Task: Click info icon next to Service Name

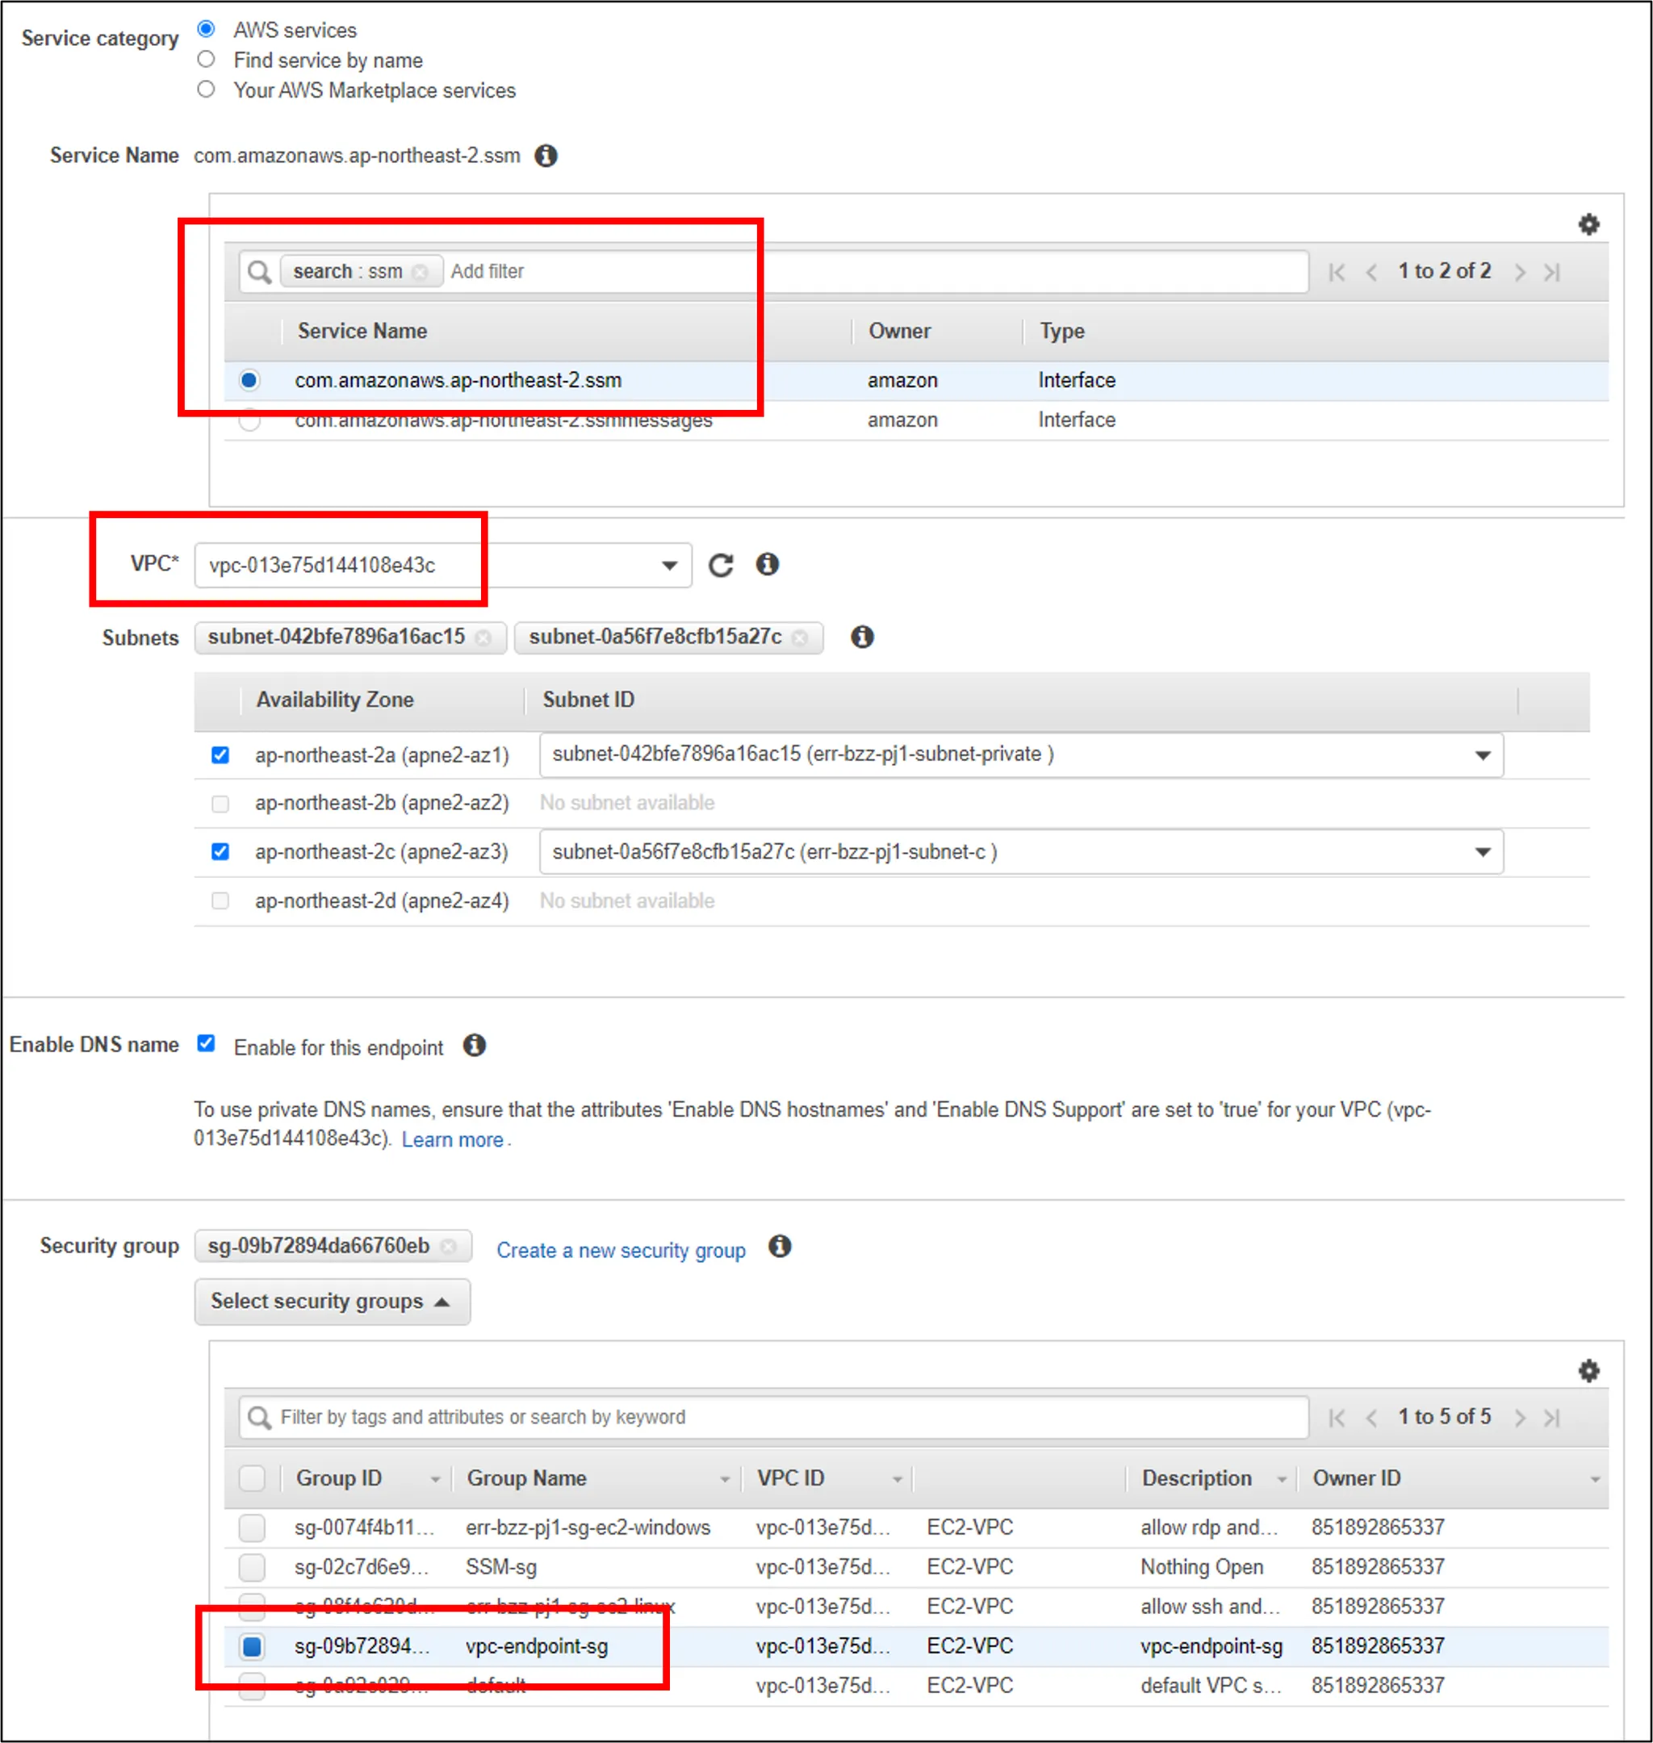Action: click(546, 156)
